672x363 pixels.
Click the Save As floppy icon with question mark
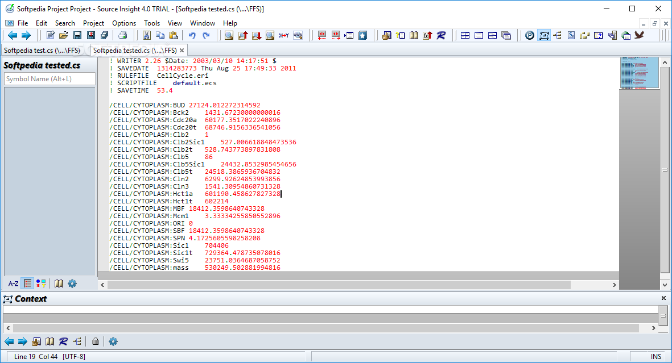click(x=91, y=36)
